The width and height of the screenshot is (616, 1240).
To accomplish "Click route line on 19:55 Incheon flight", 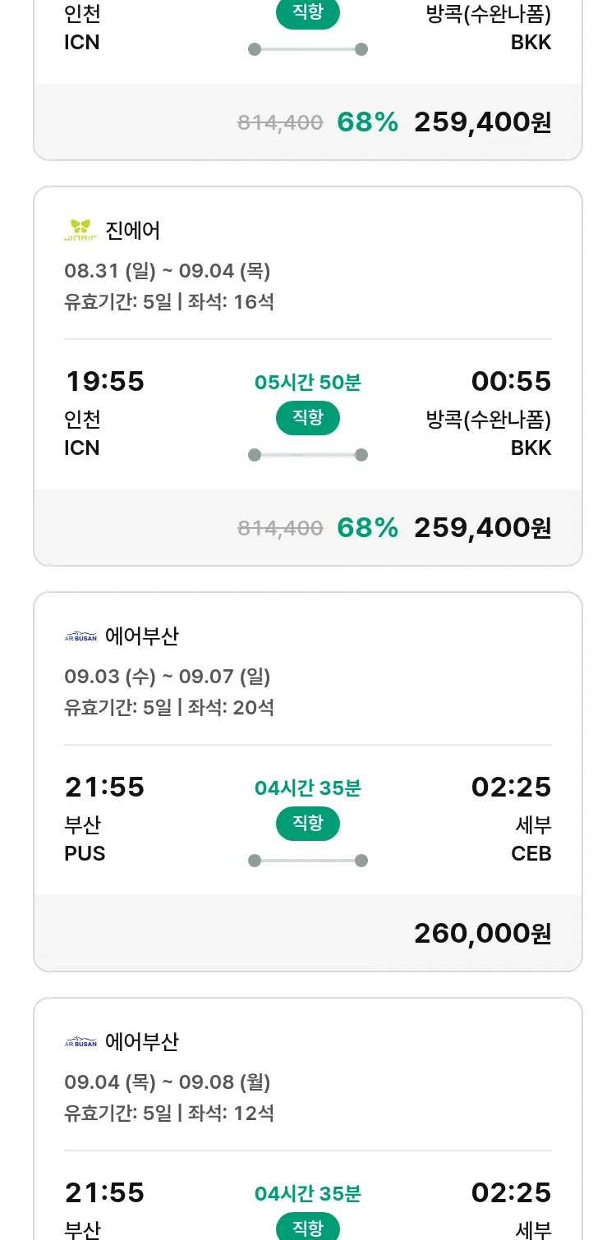I will click(x=308, y=455).
